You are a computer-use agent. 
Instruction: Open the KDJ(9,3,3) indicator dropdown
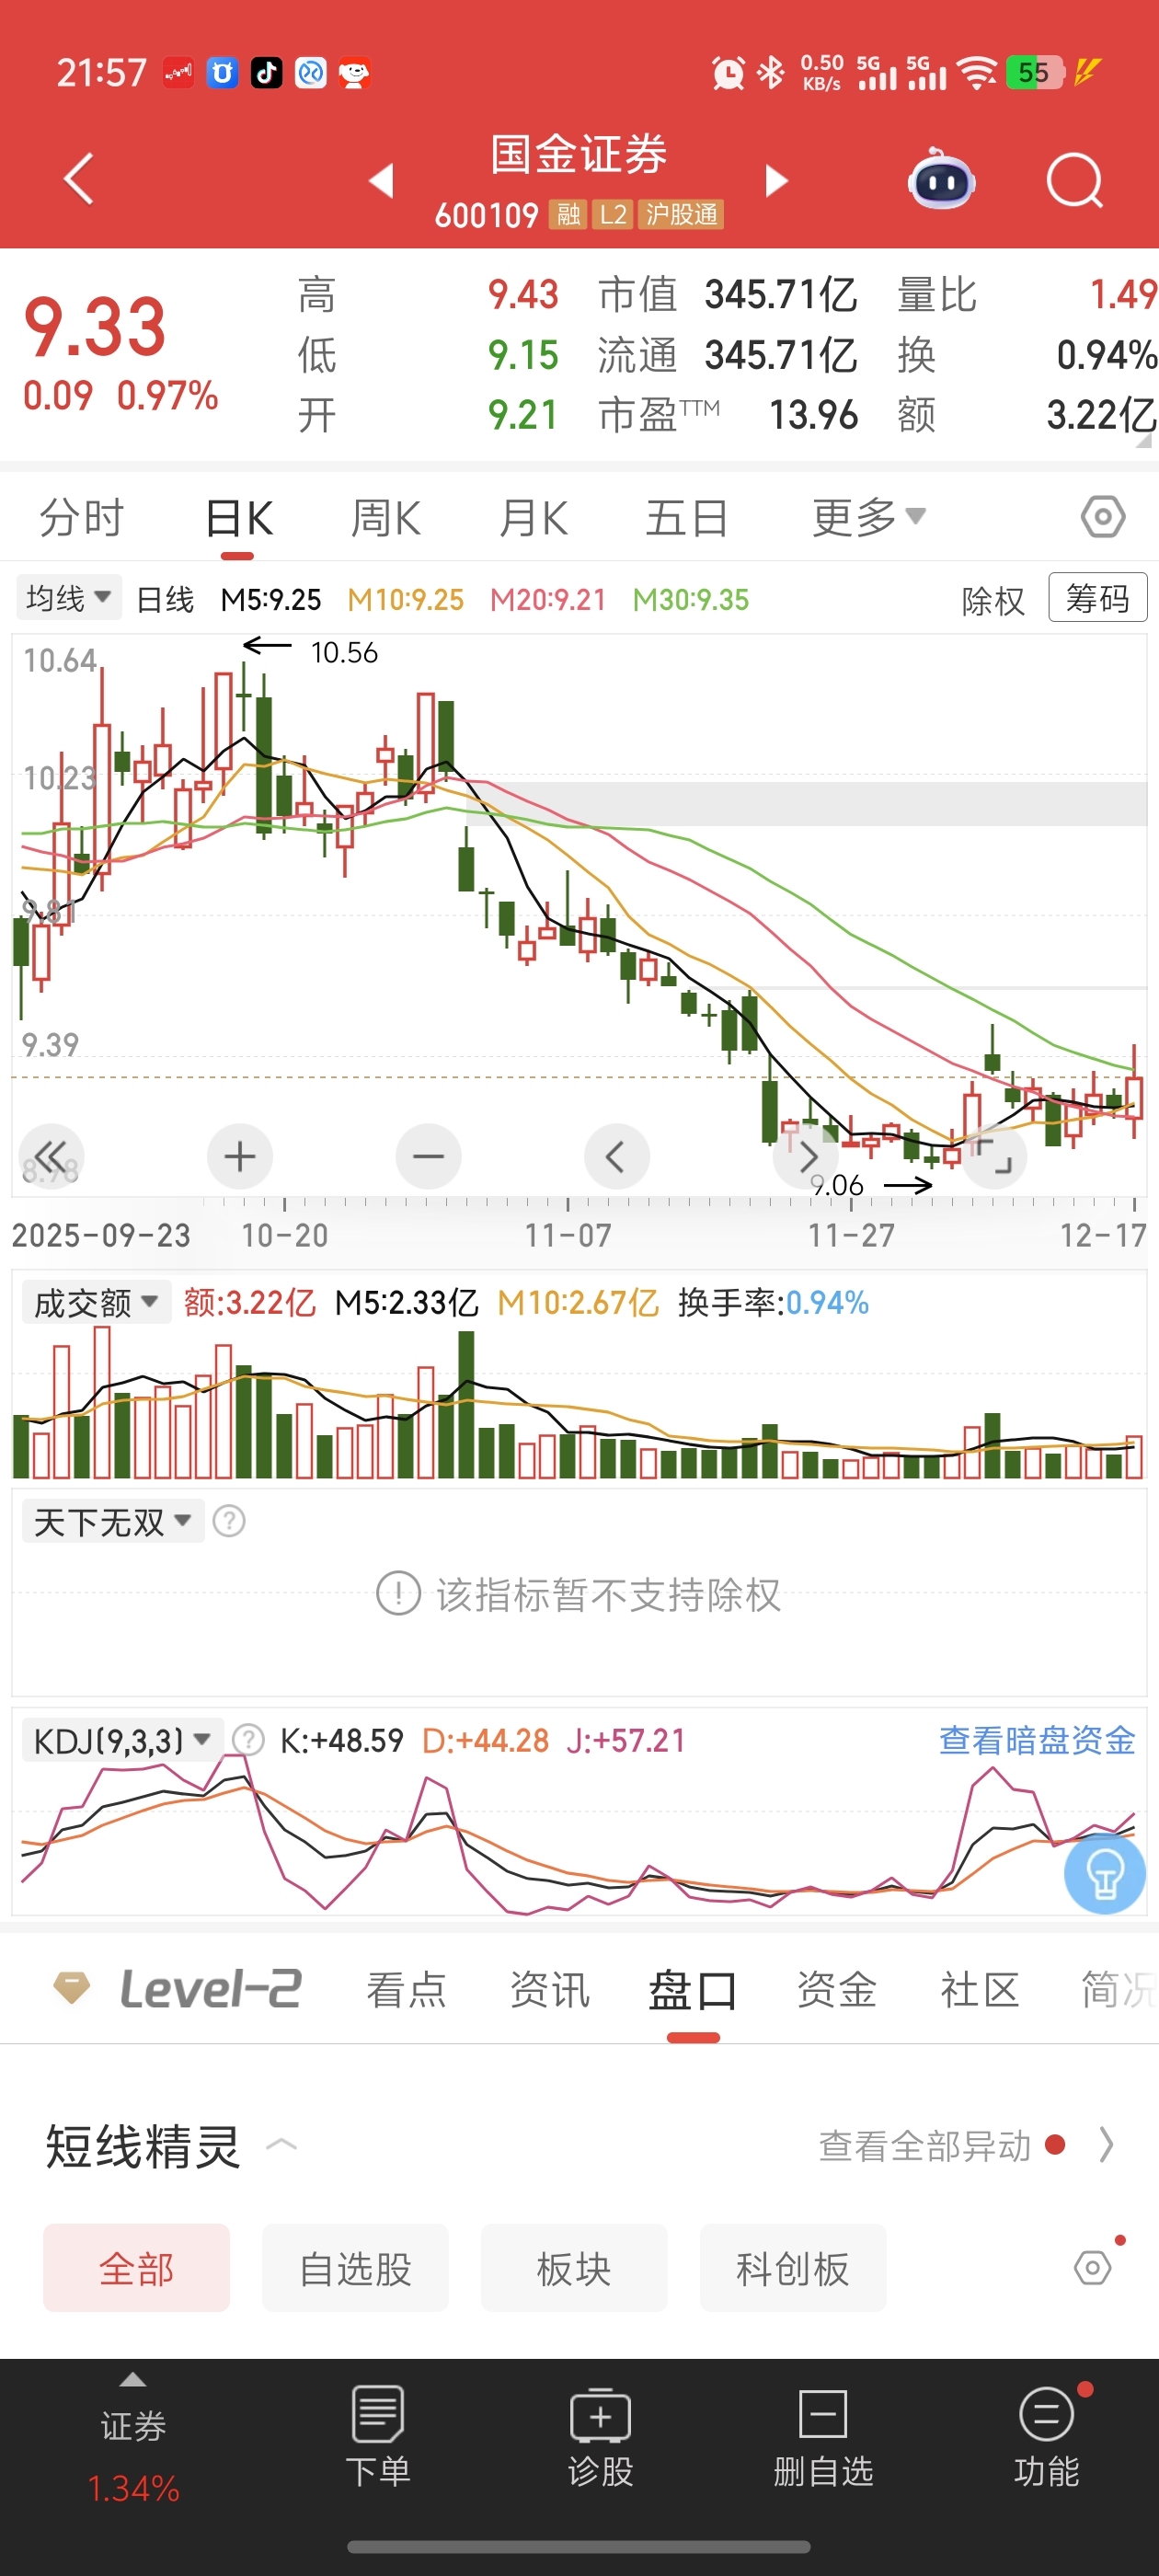121,1741
